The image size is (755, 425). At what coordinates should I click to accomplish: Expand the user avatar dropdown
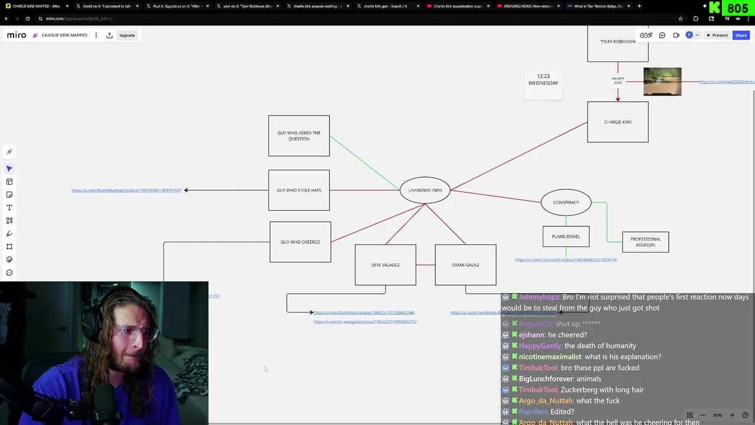click(697, 35)
